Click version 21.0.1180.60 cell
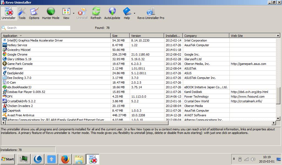 [x=140, y=54]
